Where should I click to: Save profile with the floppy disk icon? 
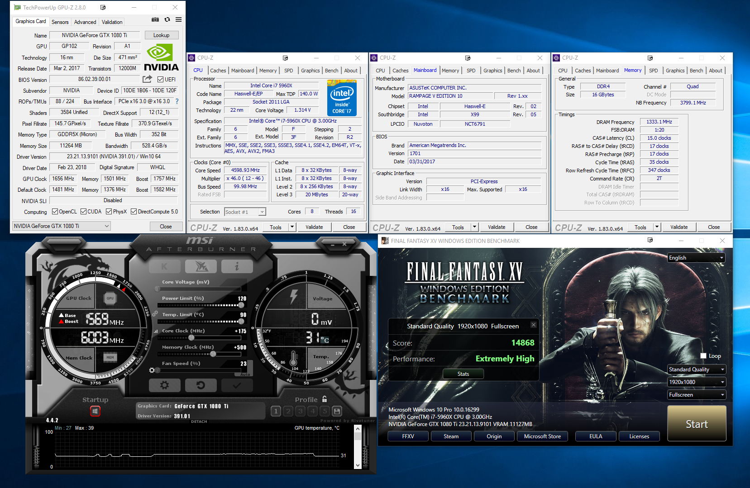point(337,411)
